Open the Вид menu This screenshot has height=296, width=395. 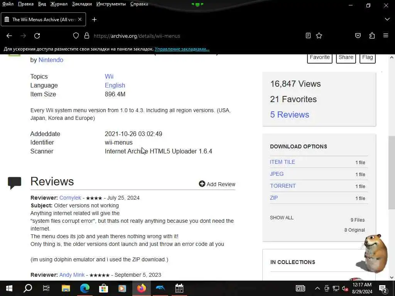(42, 4)
